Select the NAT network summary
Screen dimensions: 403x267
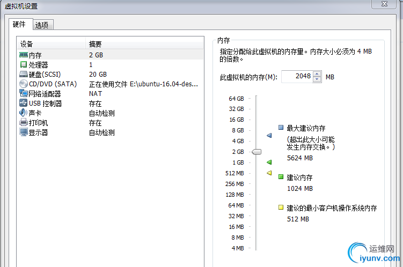[96, 94]
